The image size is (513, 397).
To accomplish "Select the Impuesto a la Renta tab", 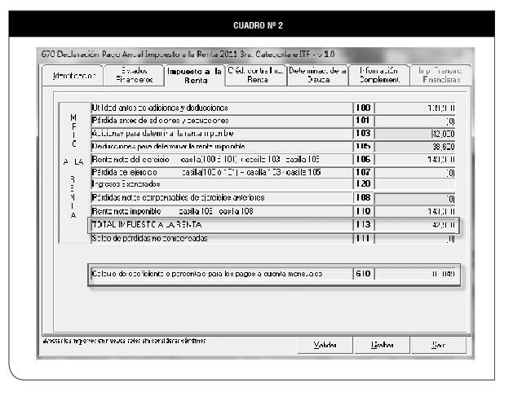I will (x=195, y=76).
